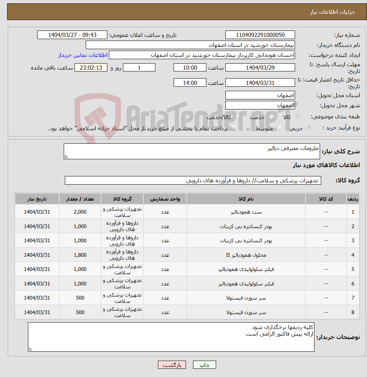Click the goods group field تجهیزات پزشکی و سلامت
The width and height of the screenshot is (367, 377).
coord(193,180)
